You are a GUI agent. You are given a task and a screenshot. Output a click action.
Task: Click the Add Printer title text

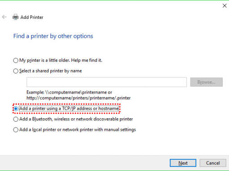tap(32, 17)
